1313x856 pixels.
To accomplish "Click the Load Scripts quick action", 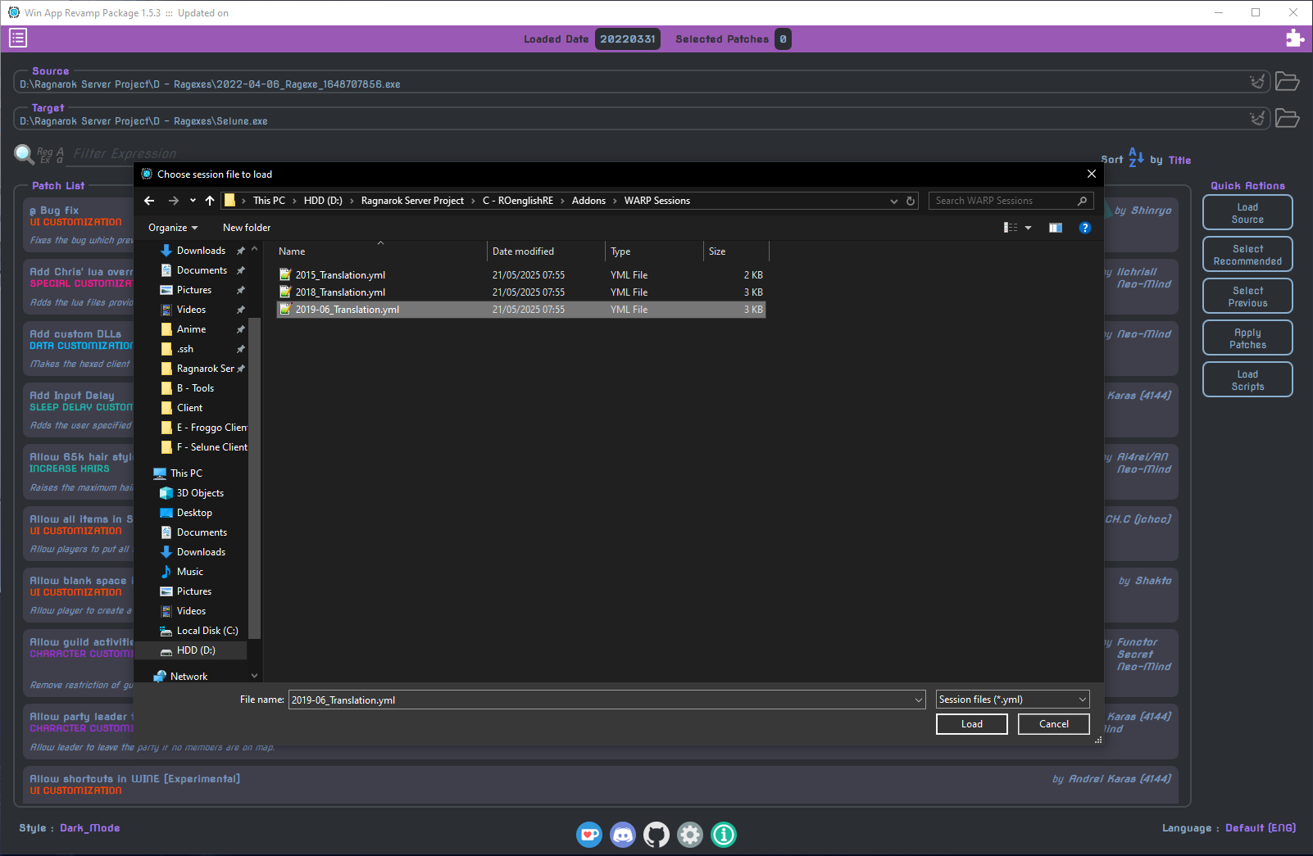I will coord(1247,380).
